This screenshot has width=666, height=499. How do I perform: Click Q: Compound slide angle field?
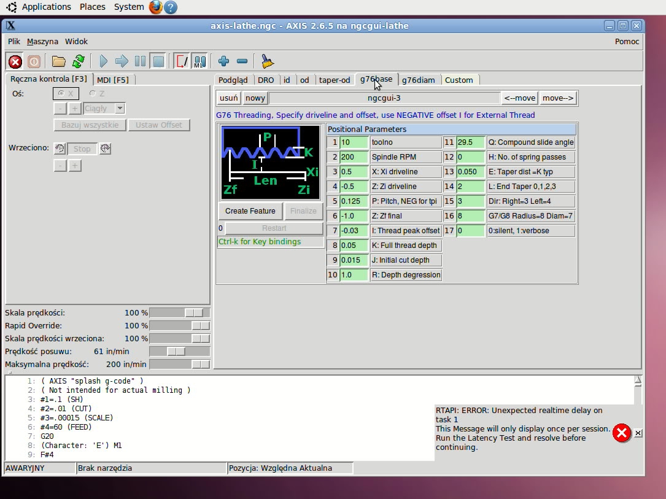[471, 142]
